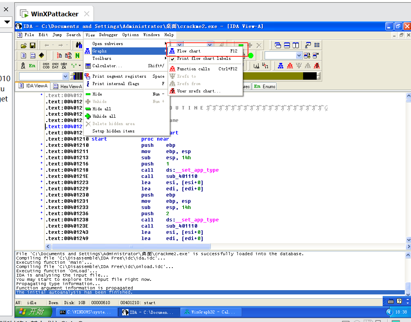Open the string type "s" dropdown arrow
The height and width of the screenshot is (322, 411).
pyautogui.click(x=80, y=66)
